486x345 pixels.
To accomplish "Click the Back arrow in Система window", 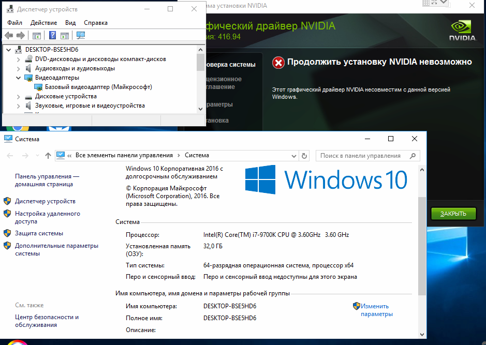I will coord(10,156).
